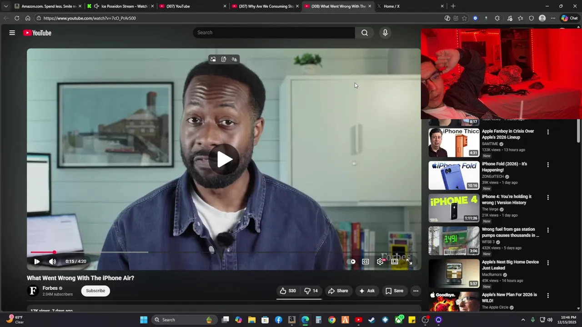
Task: Click the red progress bar scrubber handle
Action: pos(54,252)
